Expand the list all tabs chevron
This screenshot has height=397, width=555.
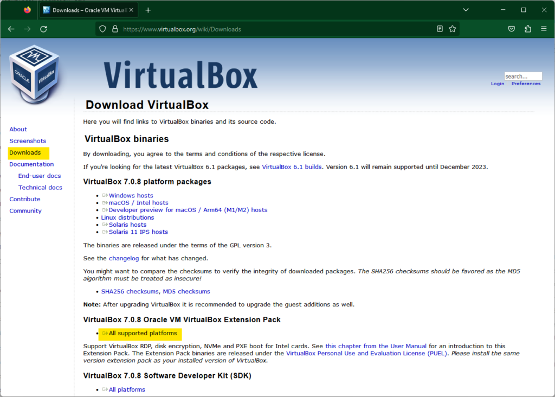[x=466, y=10]
